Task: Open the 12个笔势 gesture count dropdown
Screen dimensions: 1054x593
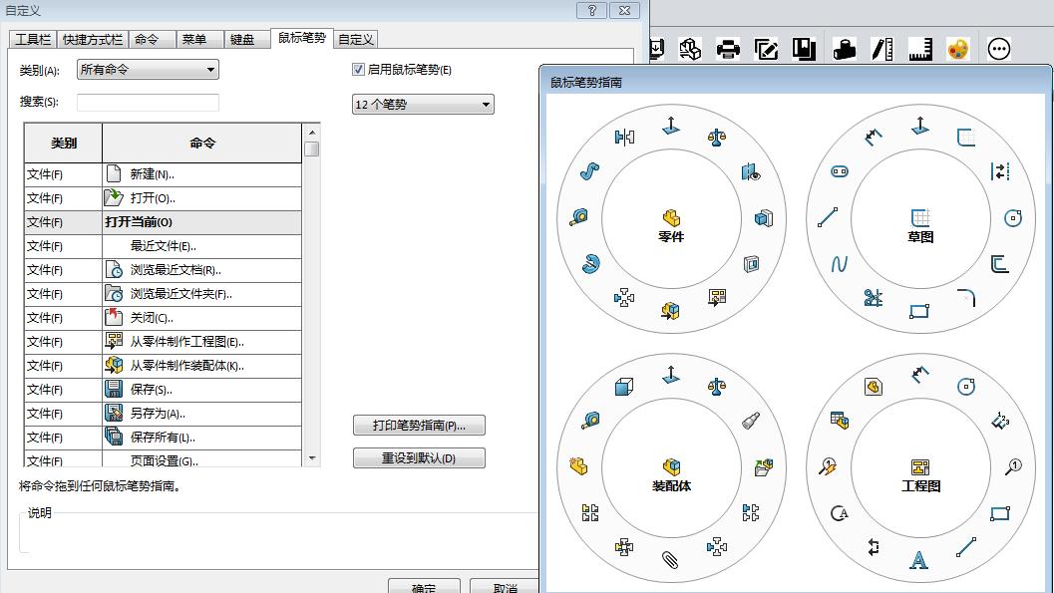Action: [x=419, y=104]
